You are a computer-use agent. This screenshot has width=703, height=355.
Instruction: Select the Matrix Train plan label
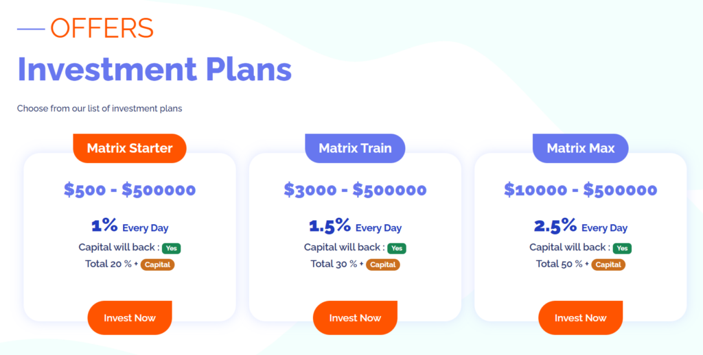355,148
